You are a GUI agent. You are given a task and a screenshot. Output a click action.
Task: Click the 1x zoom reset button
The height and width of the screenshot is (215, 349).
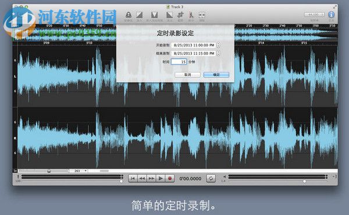pyautogui.click(x=15, y=171)
